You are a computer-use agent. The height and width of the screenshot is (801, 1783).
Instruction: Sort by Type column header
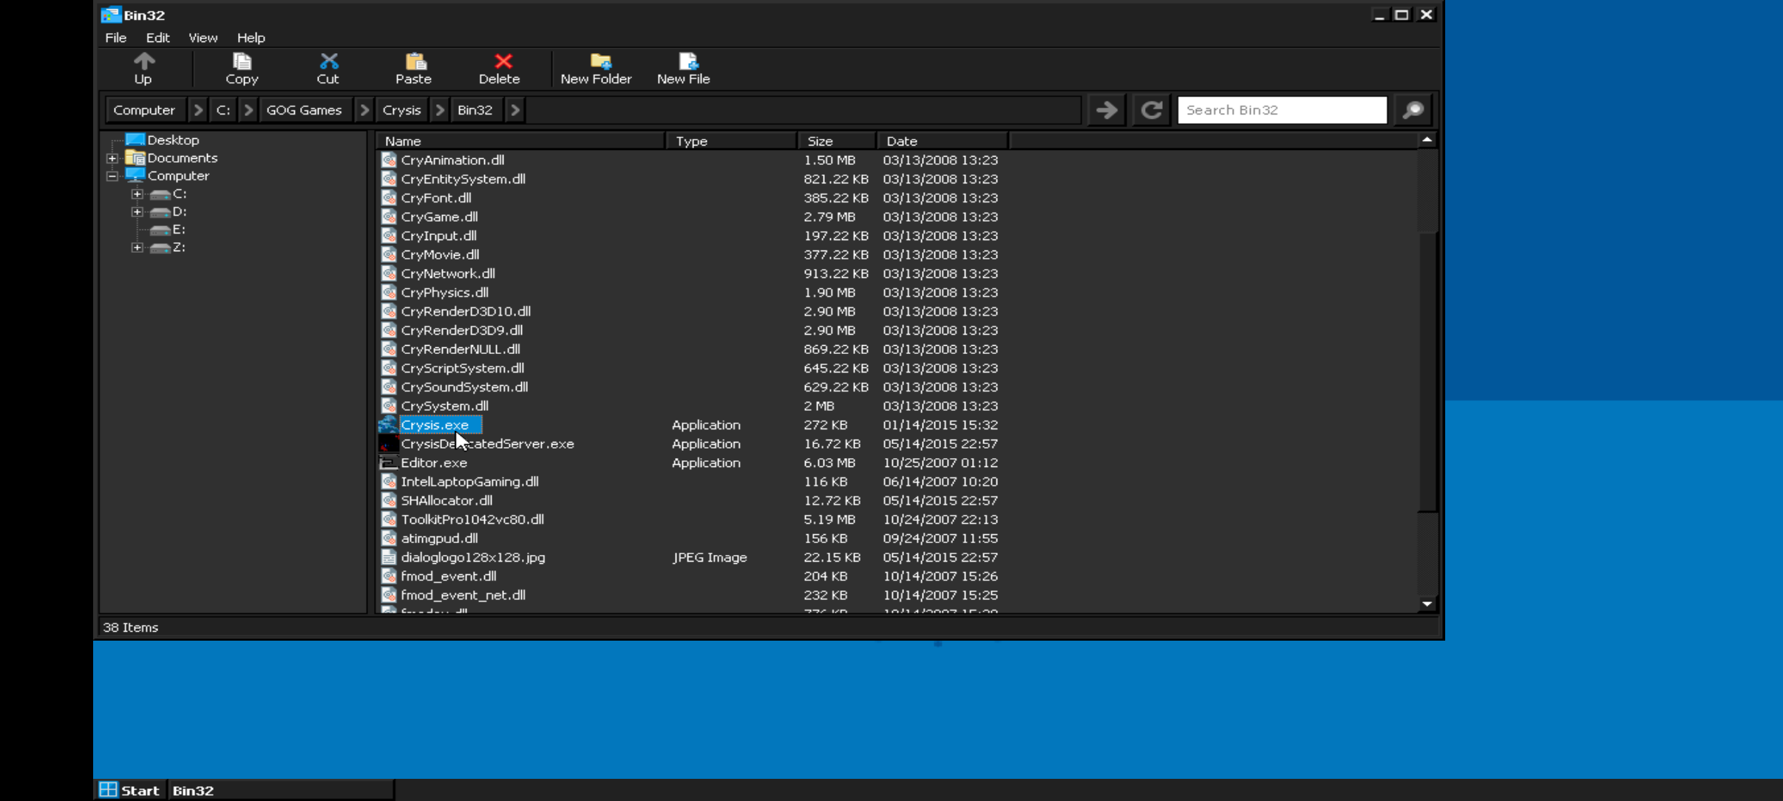[731, 141]
